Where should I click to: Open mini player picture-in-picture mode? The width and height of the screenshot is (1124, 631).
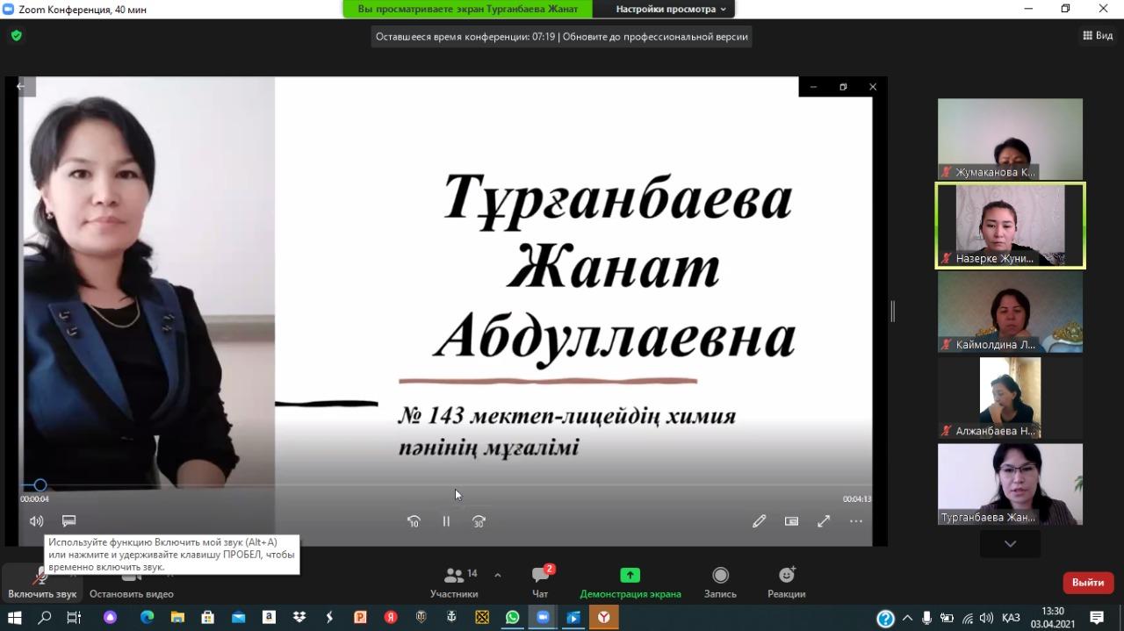coord(791,521)
